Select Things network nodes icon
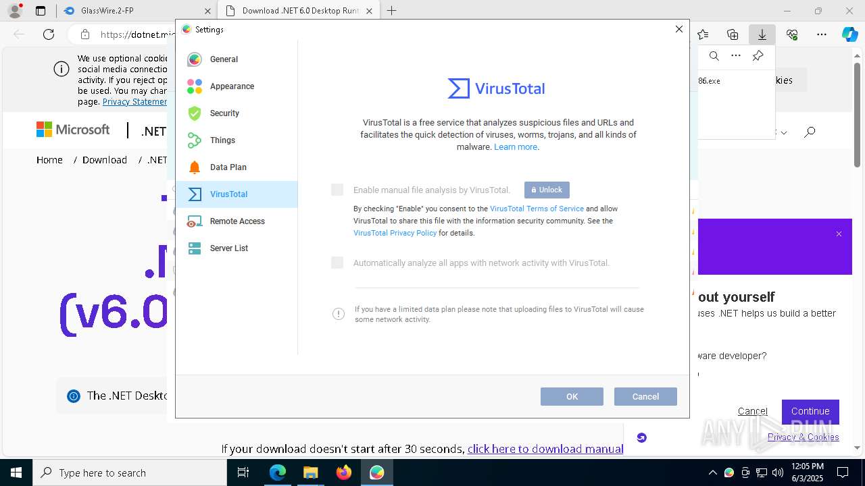The width and height of the screenshot is (865, 486). 195,140
